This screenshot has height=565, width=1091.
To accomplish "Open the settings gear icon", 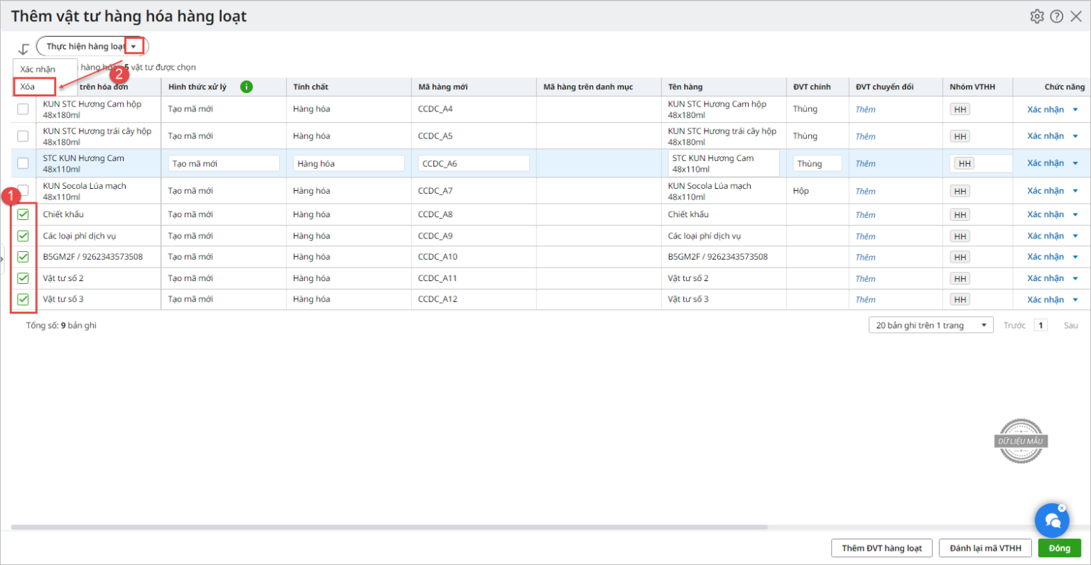I will click(1037, 16).
